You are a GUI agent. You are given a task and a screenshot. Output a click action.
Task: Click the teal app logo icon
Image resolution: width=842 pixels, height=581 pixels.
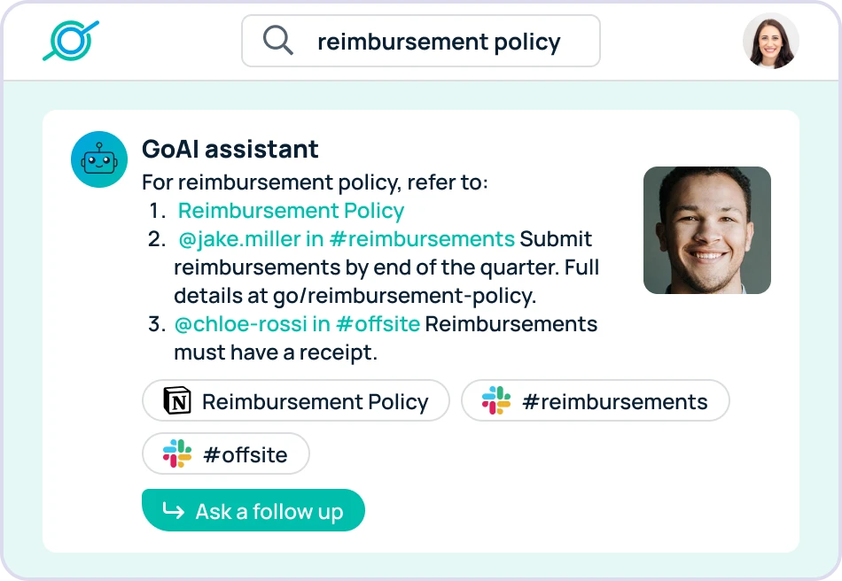71,41
